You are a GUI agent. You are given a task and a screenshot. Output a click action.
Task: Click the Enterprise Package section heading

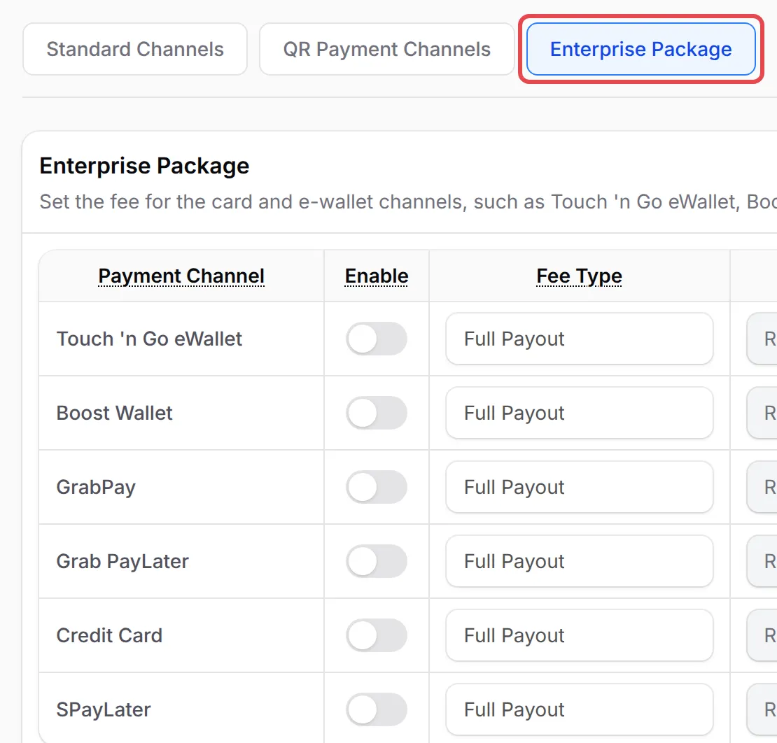pos(145,166)
